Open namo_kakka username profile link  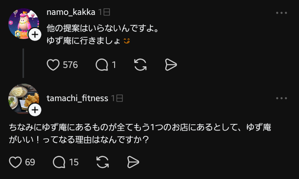[x=71, y=12]
